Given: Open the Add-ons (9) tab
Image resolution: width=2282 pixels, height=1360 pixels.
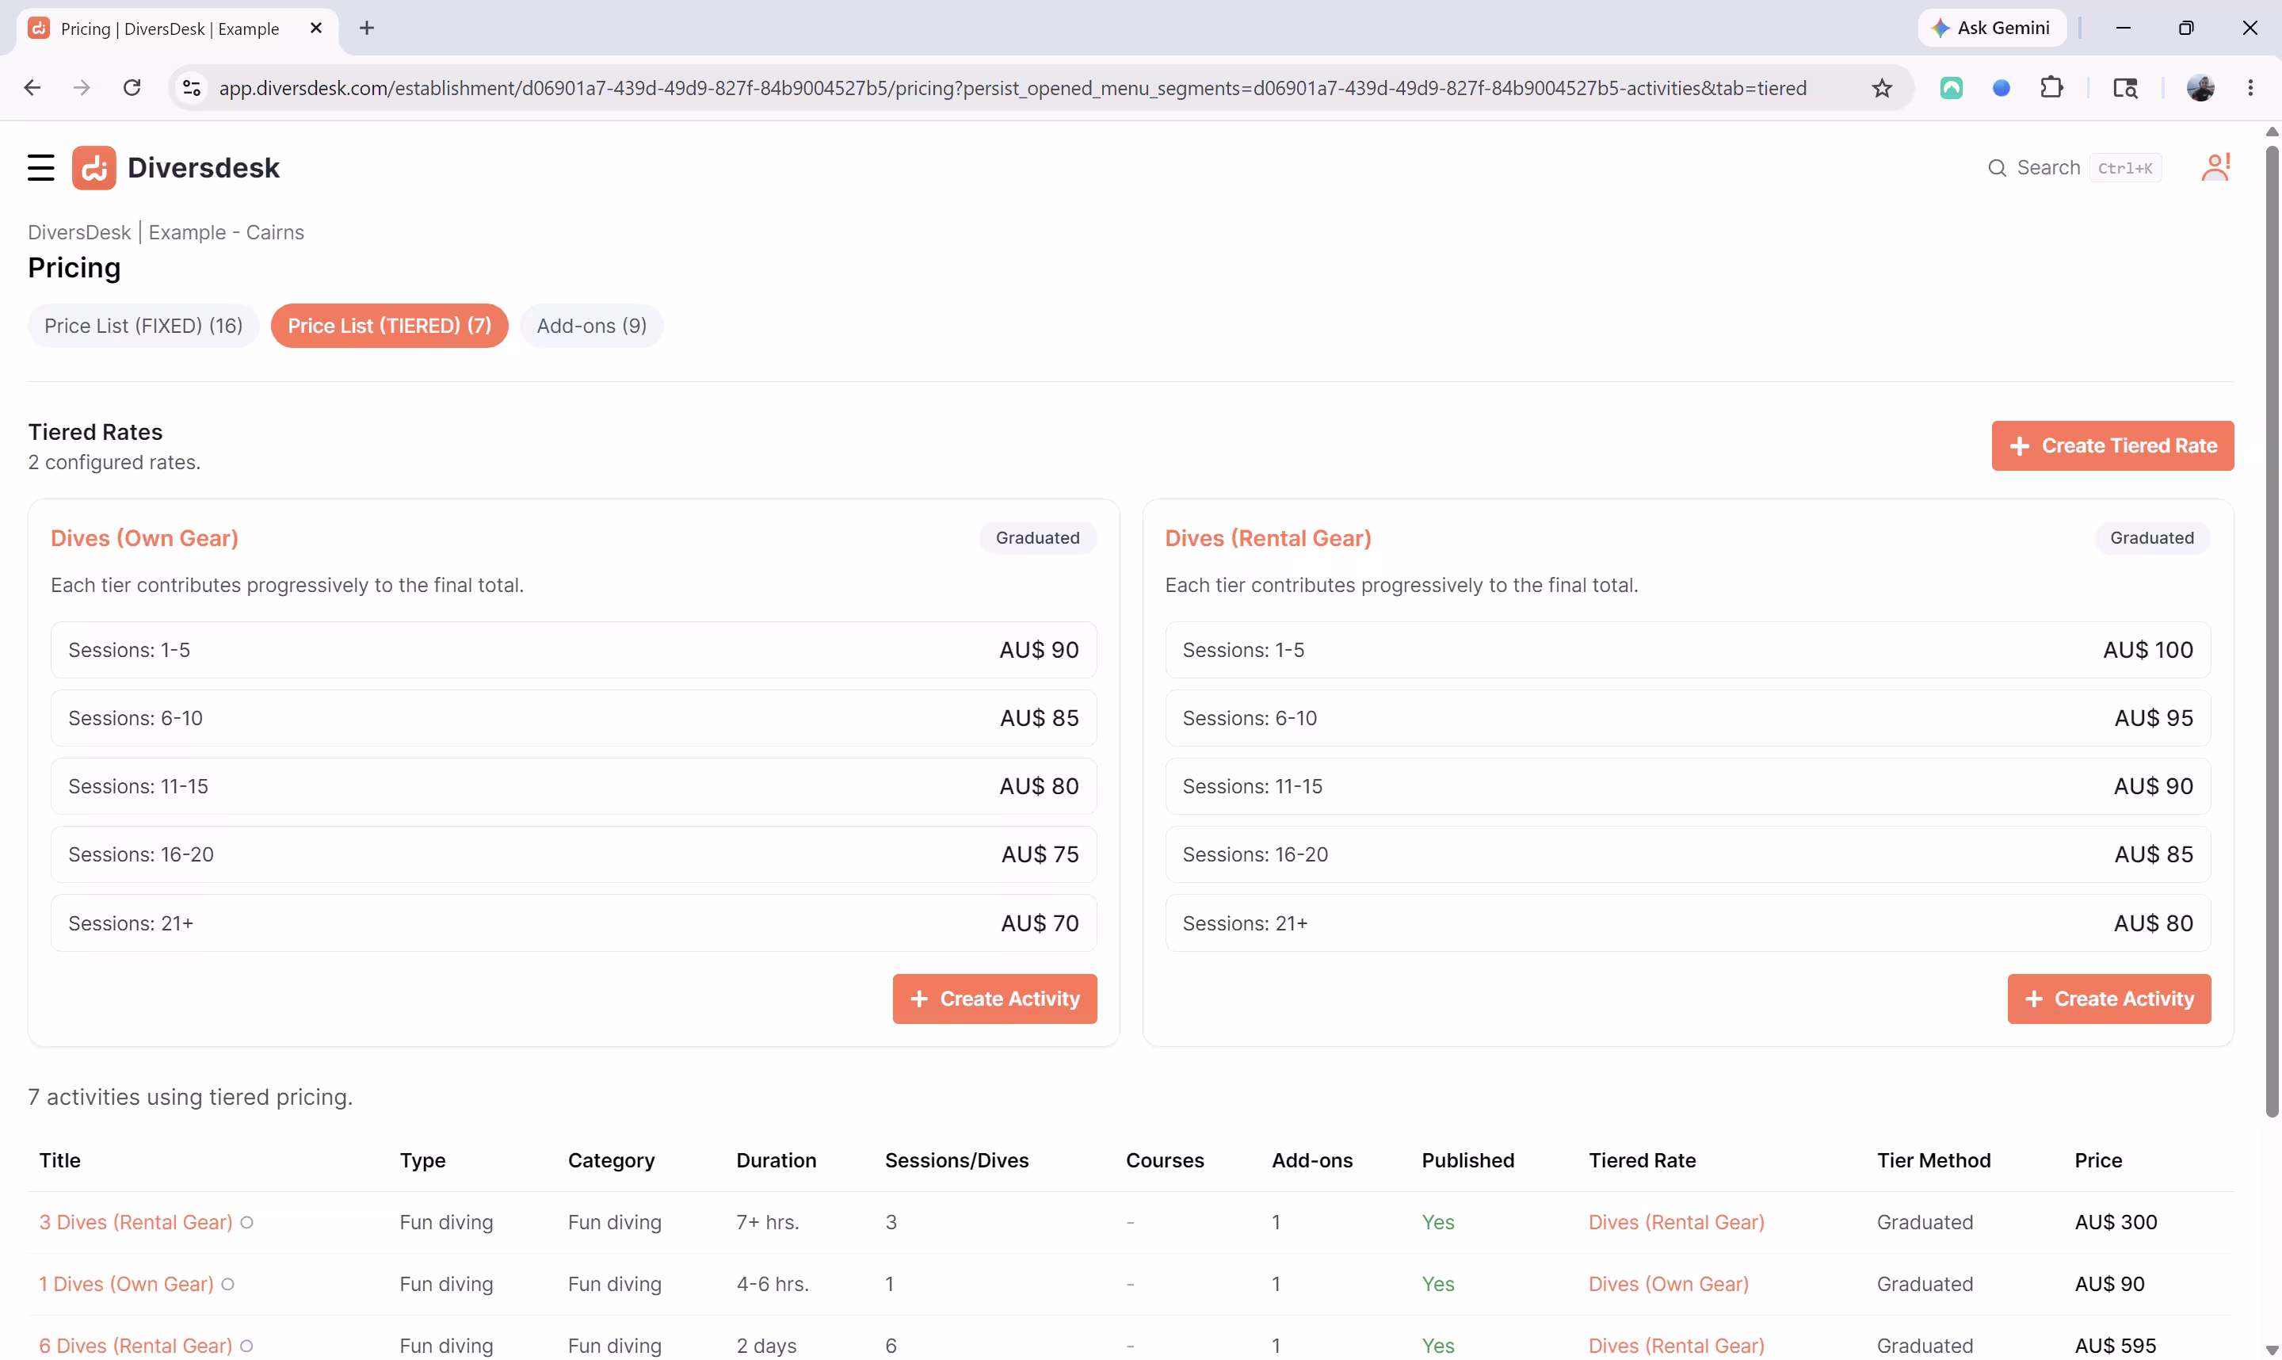Looking at the screenshot, I should coord(592,325).
